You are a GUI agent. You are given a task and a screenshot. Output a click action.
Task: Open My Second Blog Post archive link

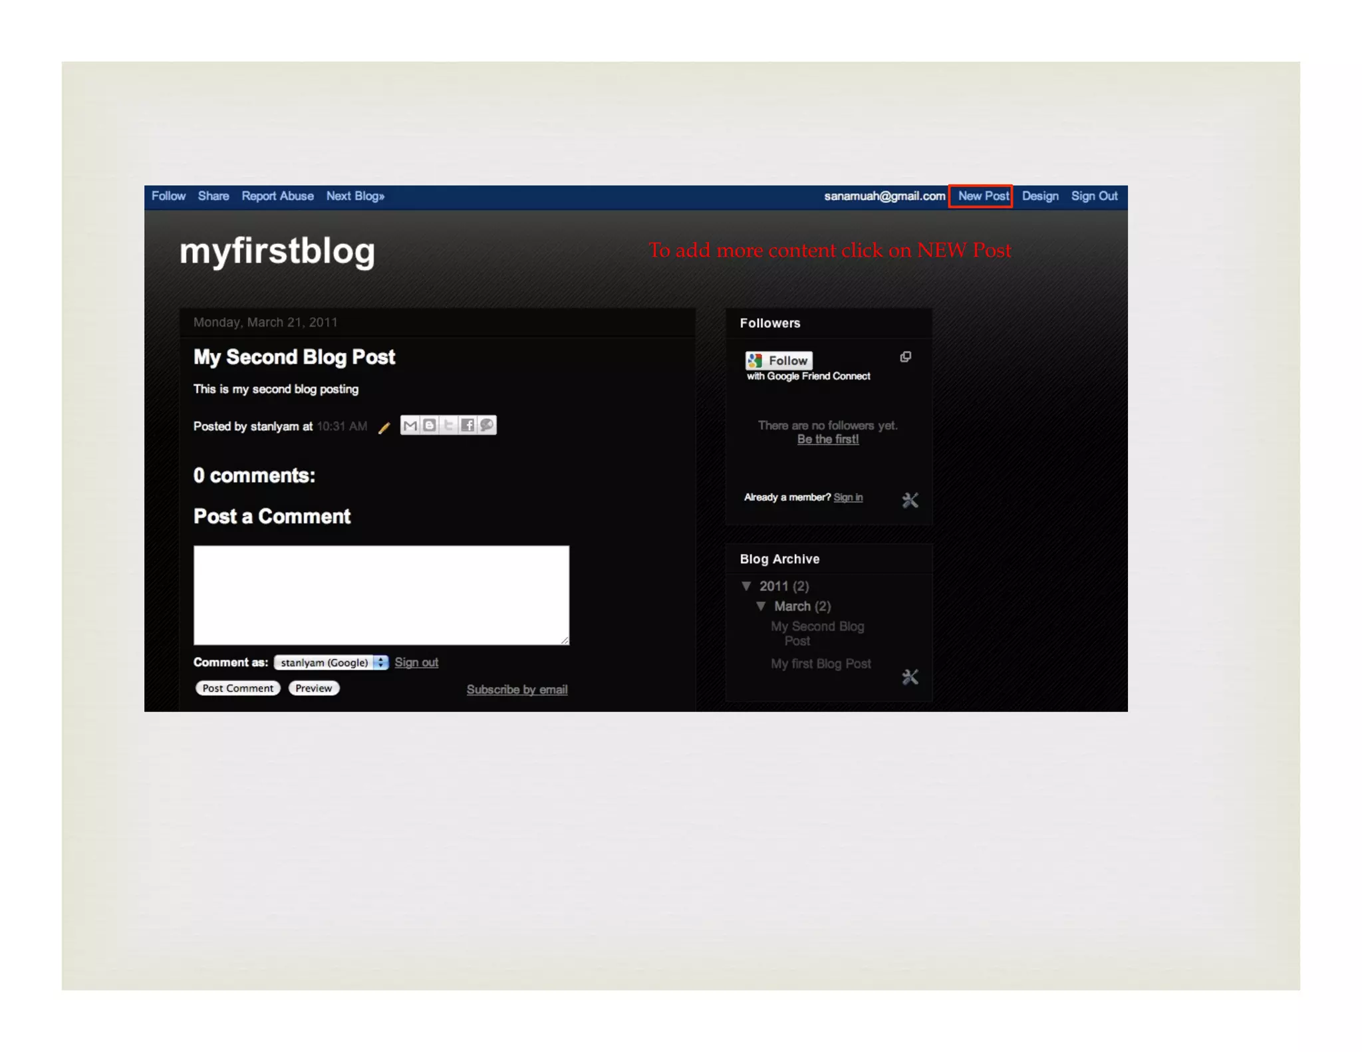817,634
